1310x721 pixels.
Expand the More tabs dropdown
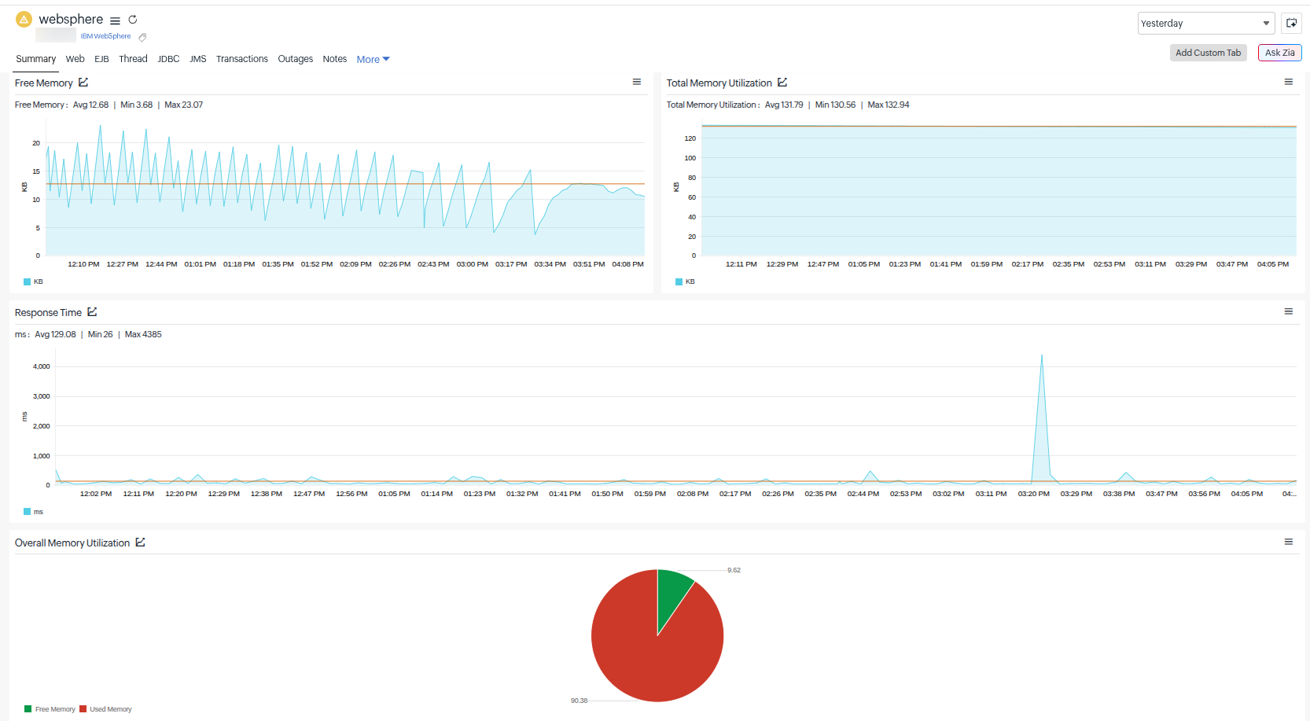tap(373, 60)
